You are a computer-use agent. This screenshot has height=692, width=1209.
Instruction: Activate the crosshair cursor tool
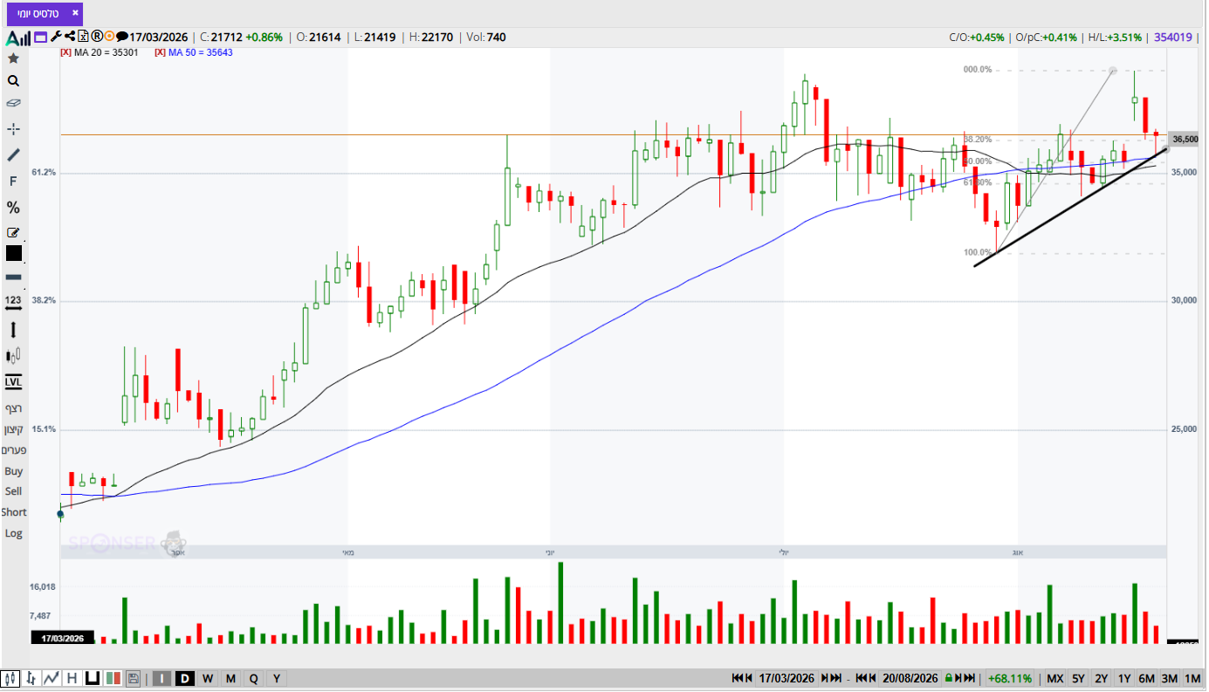pyautogui.click(x=13, y=129)
